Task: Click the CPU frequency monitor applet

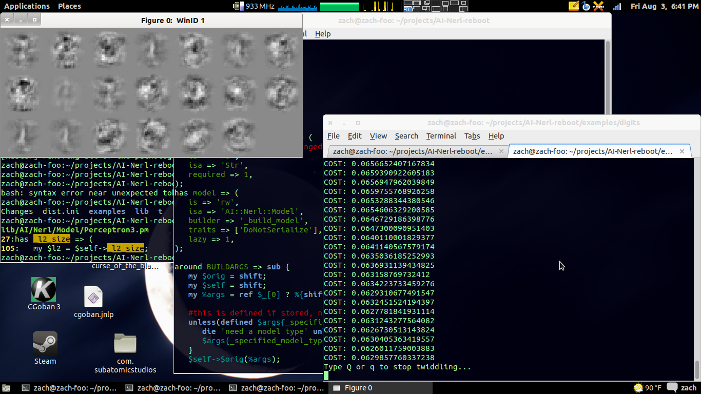Action: point(254,6)
